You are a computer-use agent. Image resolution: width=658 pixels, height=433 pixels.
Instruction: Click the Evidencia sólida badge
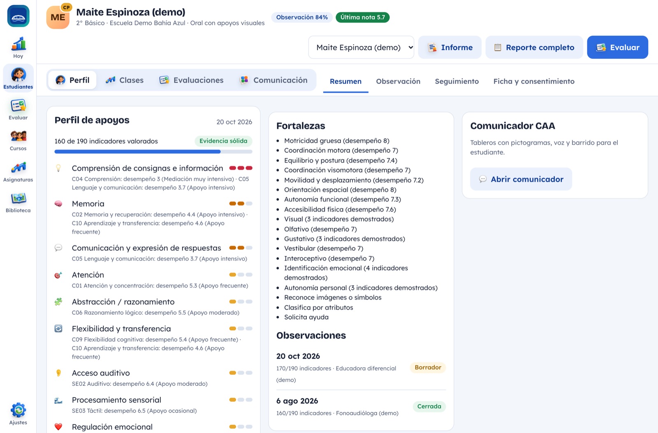pyautogui.click(x=223, y=141)
